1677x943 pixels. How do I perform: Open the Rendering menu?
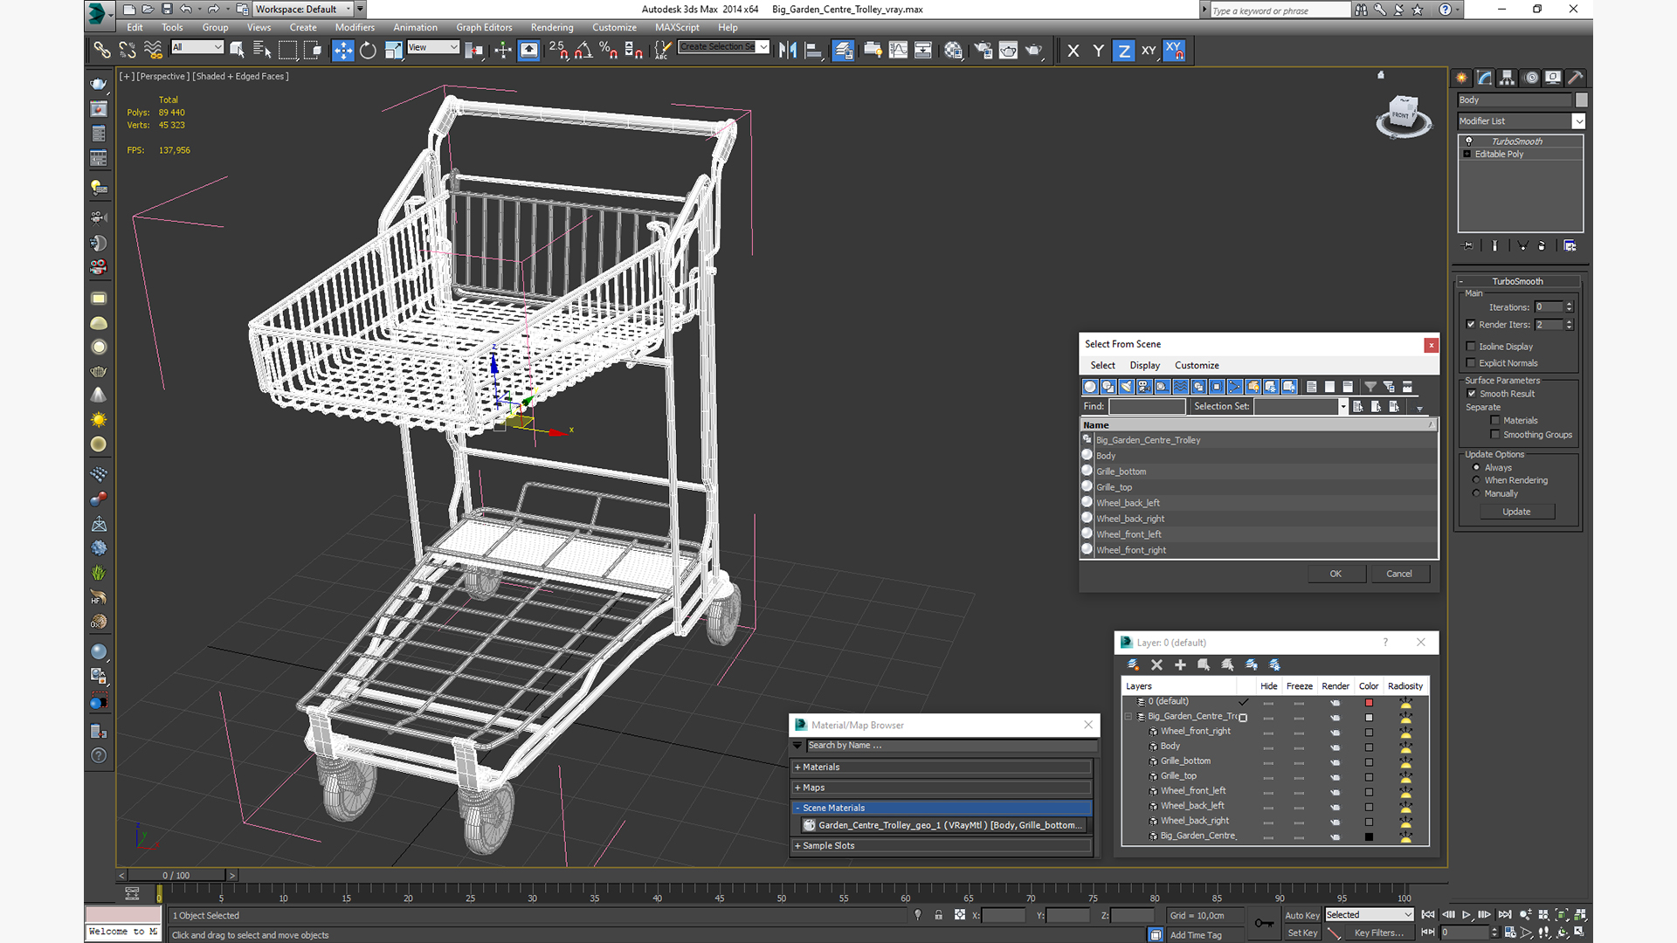[552, 28]
